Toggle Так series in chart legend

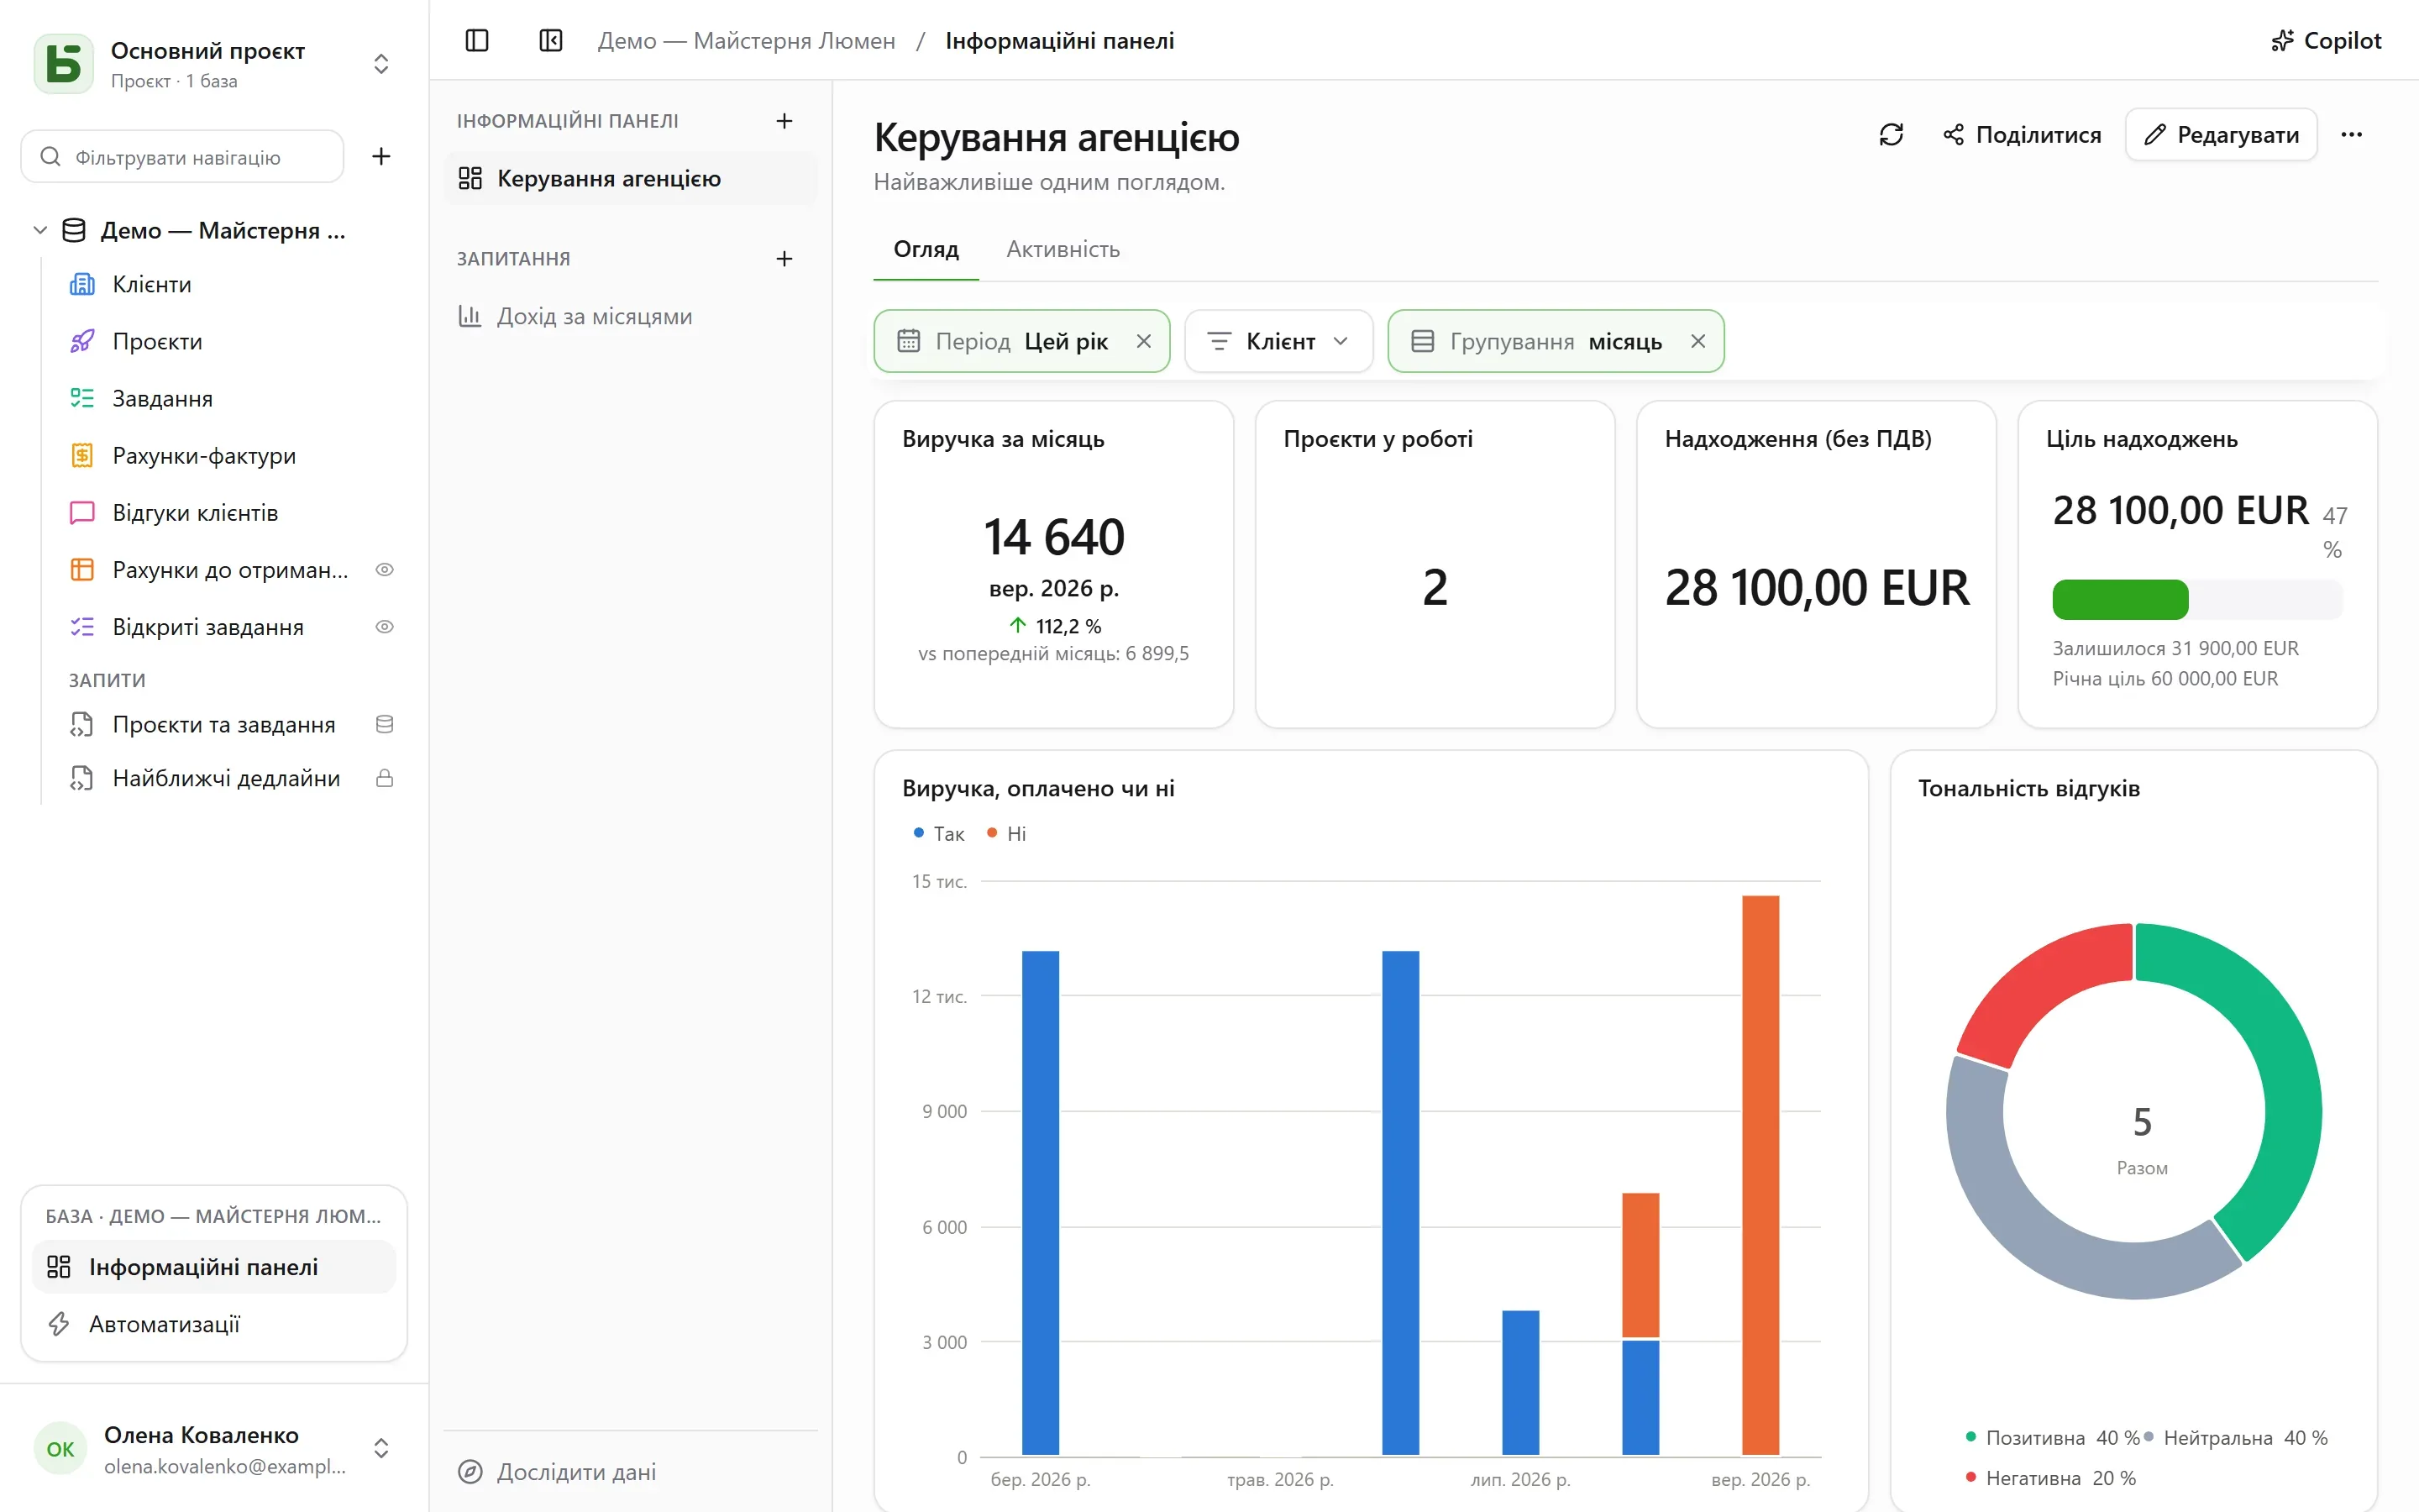938,834
